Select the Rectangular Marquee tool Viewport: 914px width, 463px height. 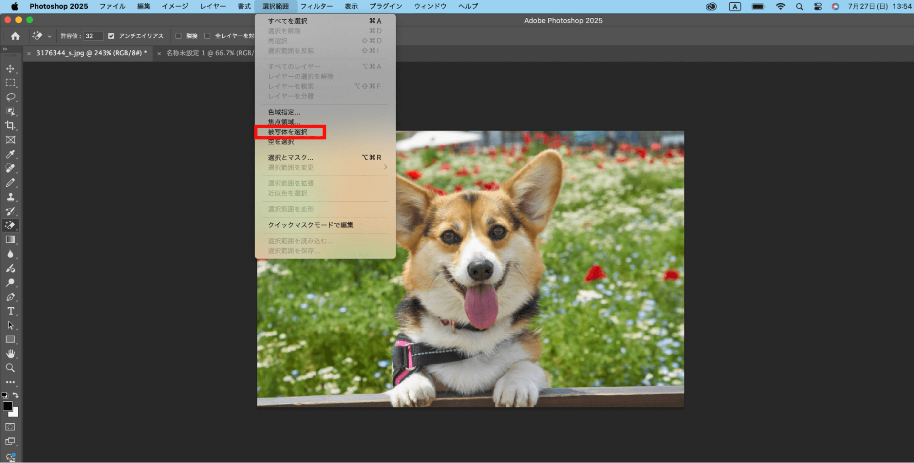[10, 83]
